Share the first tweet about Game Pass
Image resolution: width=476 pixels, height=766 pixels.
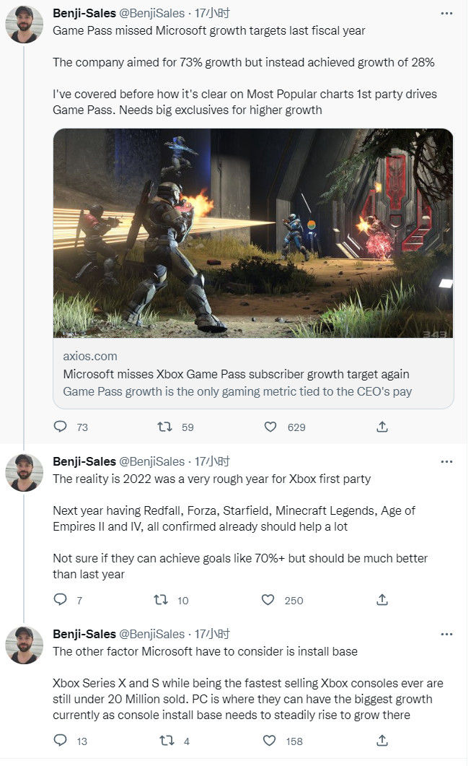pos(382,427)
